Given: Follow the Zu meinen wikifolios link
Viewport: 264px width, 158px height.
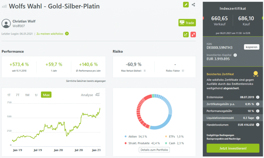Looking at the screenshot, I should 53,33.
